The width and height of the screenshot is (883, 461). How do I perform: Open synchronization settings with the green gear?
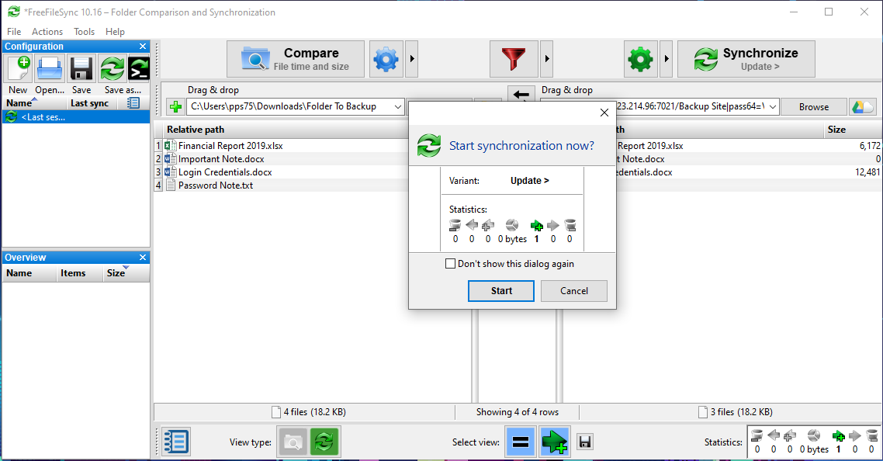(640, 59)
